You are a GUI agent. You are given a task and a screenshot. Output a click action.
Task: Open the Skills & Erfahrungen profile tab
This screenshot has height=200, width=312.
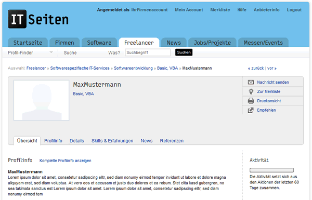112,141
